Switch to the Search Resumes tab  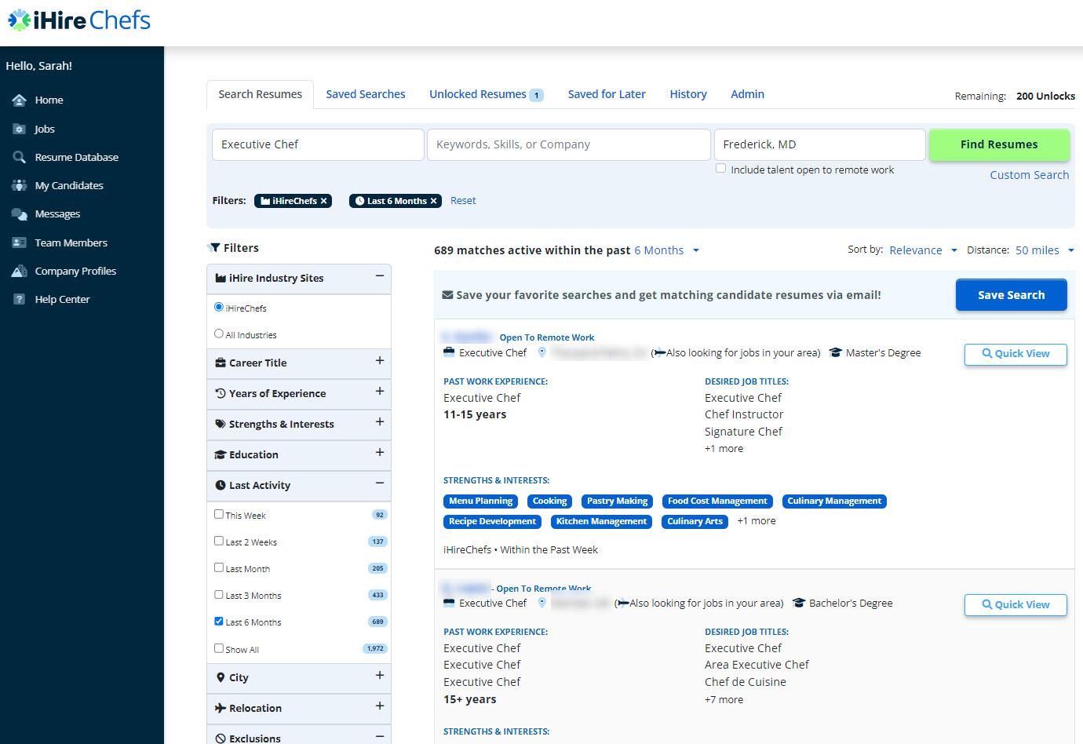(260, 94)
